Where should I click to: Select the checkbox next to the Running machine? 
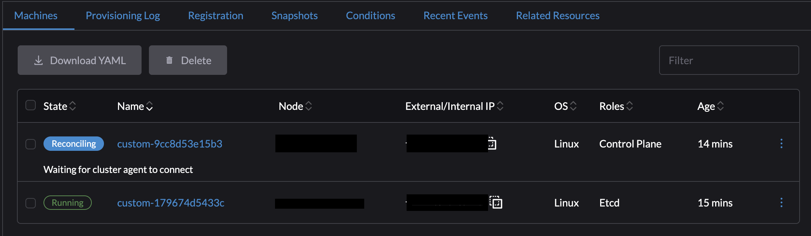tap(31, 202)
